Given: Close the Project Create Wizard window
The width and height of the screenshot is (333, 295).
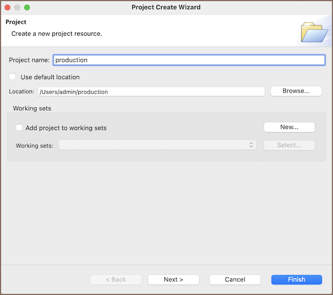Looking at the screenshot, I should [x=8, y=8].
